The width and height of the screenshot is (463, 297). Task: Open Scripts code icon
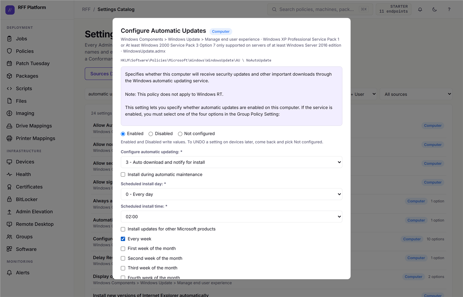click(9, 88)
